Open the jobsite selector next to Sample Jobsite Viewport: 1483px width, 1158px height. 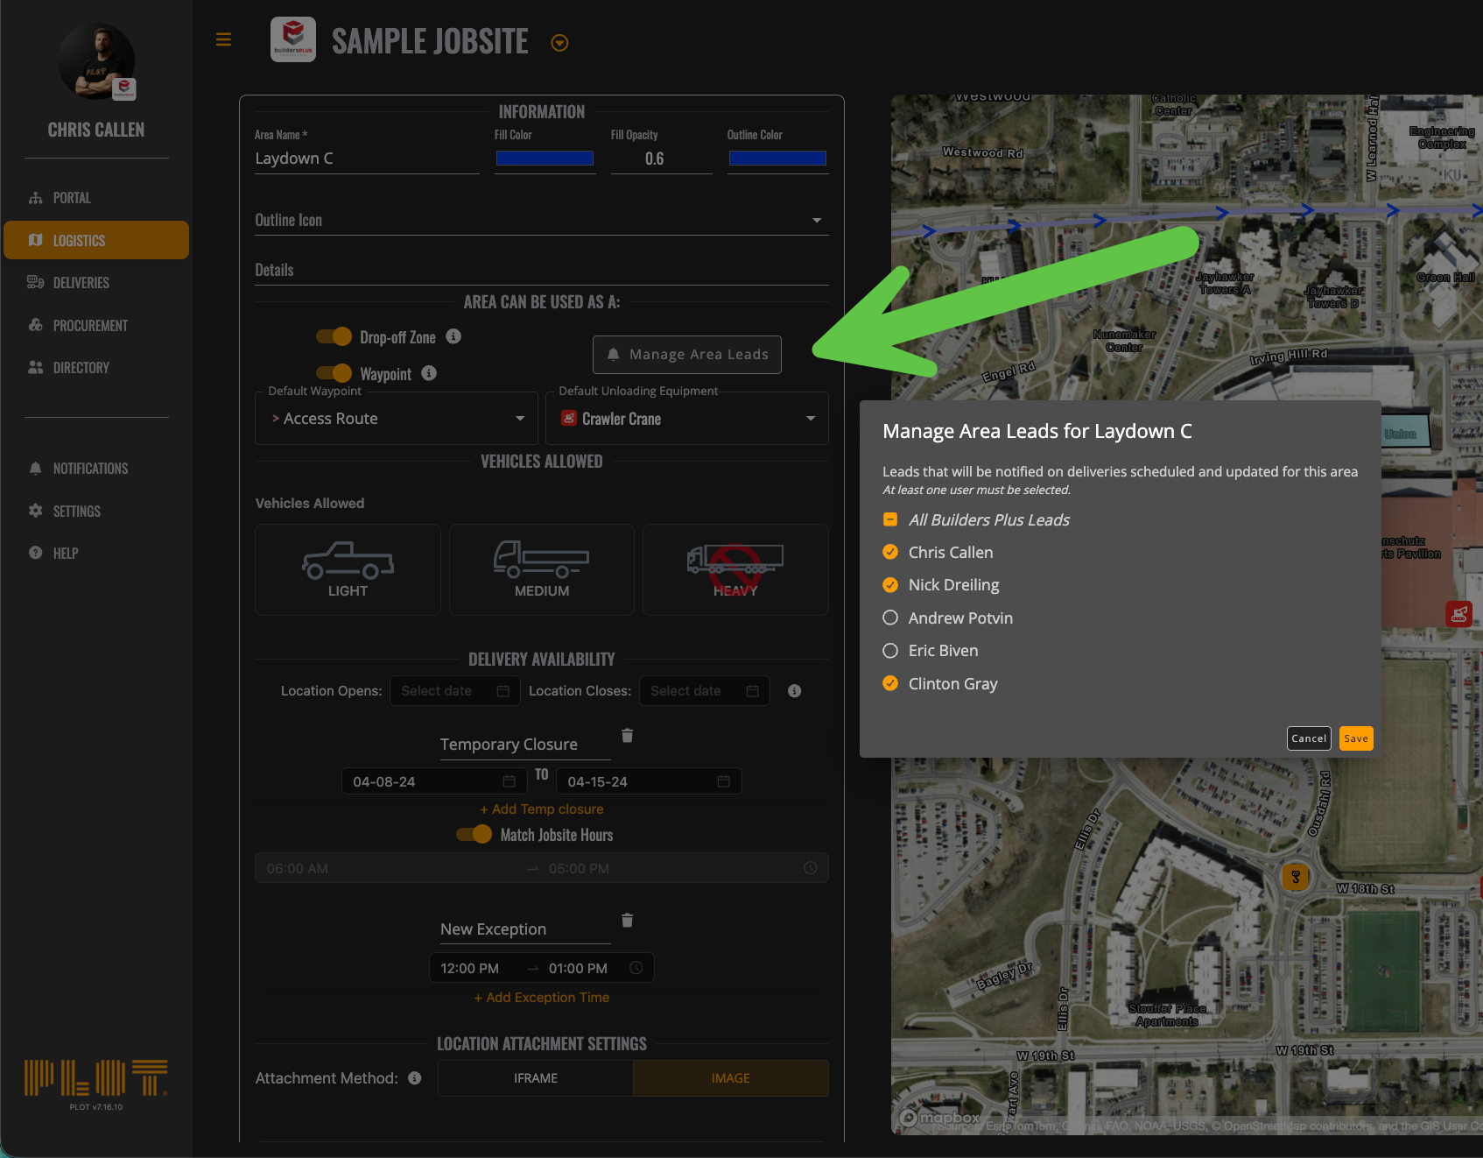click(x=559, y=43)
